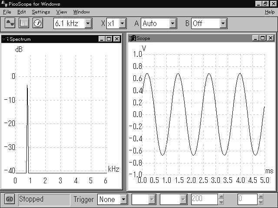Click the Trigger label in the bottom bar
The image size is (278, 208).
click(83, 199)
